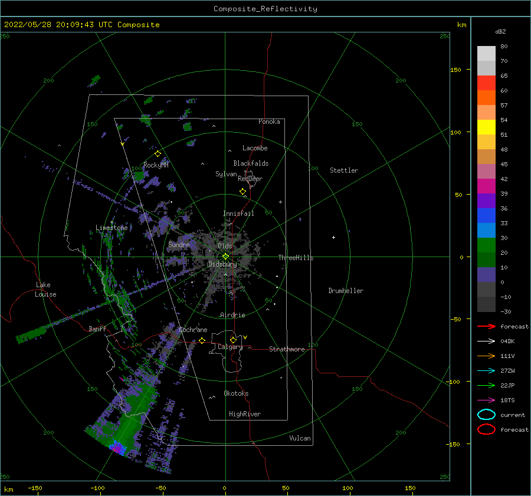The image size is (531, 496).
Task: Click the green 22JP arrow in the legend
Action: click(486, 385)
